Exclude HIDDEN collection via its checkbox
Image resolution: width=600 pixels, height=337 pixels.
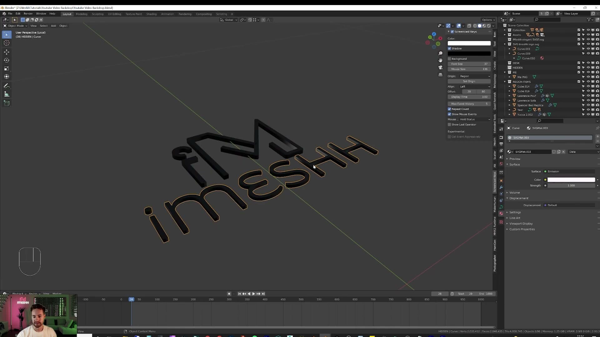(579, 67)
